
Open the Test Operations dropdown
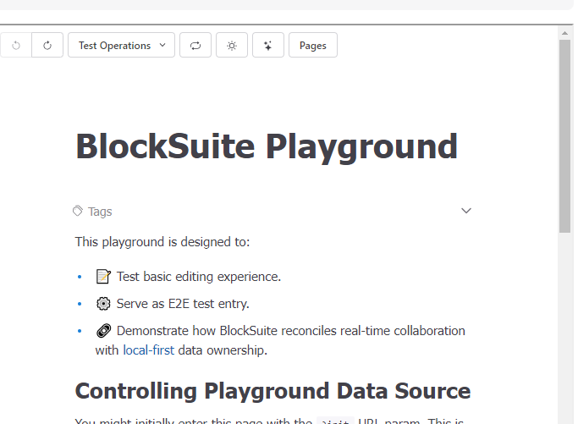coord(121,46)
